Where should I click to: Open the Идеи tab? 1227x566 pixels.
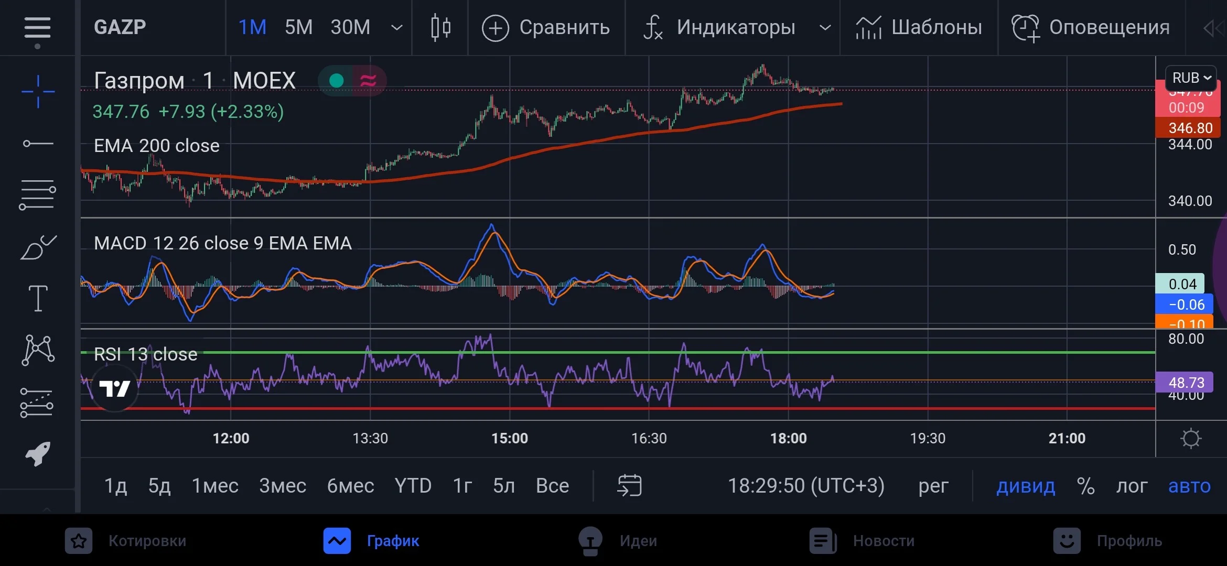pyautogui.click(x=617, y=541)
